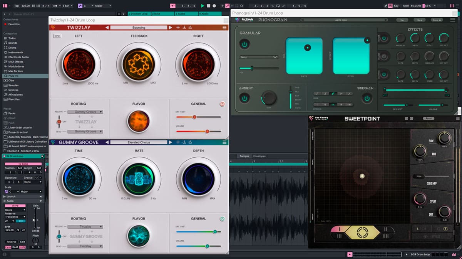Click the Sweetpoint Out knob

(x=444, y=212)
